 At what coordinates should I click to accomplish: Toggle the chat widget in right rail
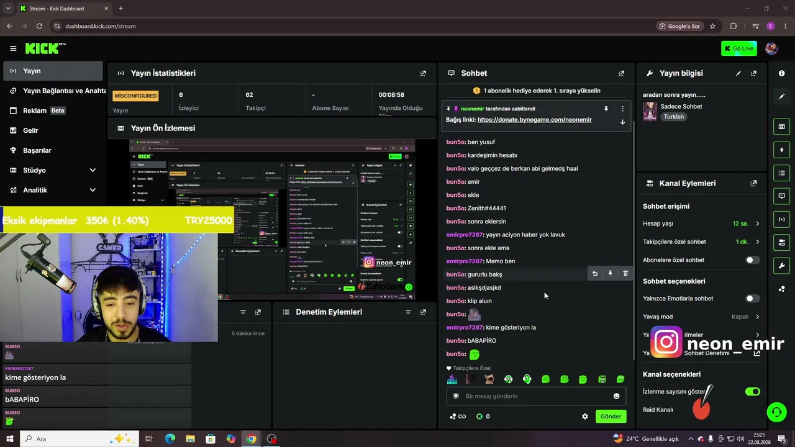click(x=781, y=196)
